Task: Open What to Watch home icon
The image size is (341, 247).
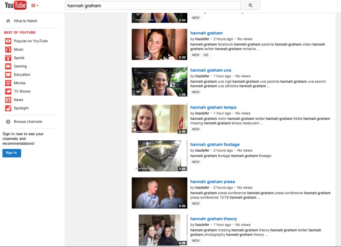Action: [x=8, y=21]
